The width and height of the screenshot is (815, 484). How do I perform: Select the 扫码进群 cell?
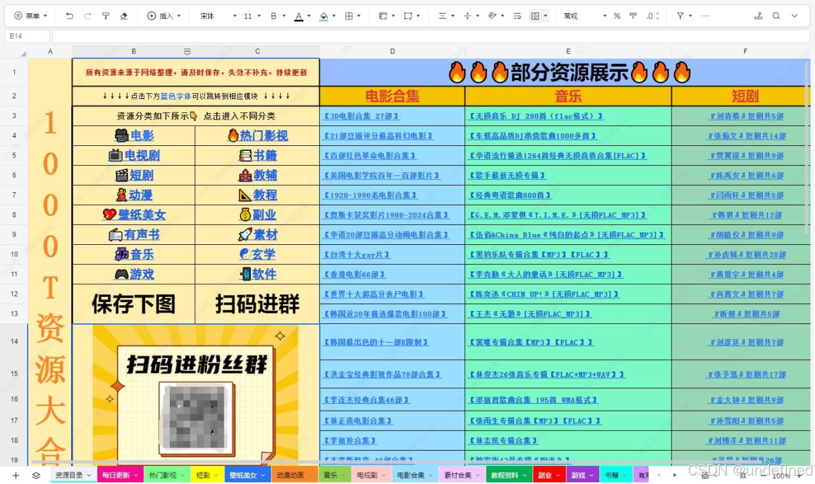[257, 304]
